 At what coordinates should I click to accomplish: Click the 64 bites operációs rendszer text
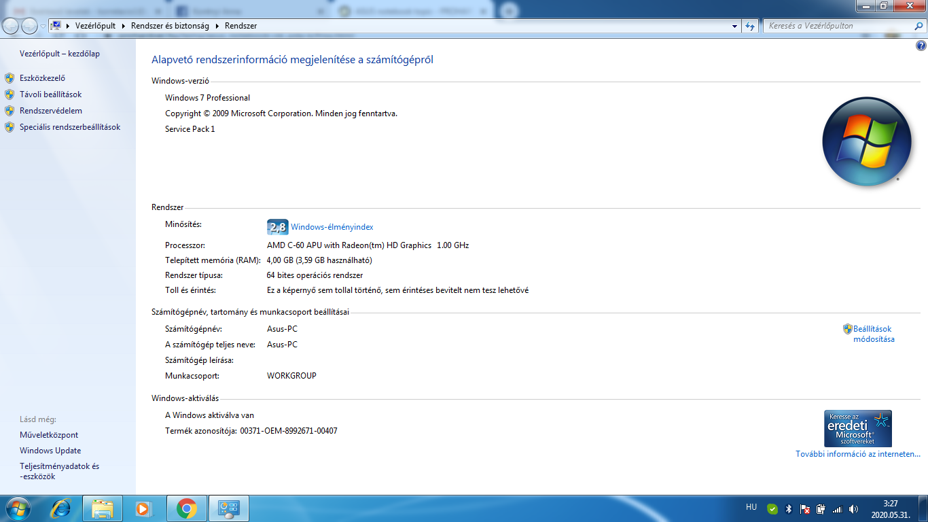(x=315, y=275)
